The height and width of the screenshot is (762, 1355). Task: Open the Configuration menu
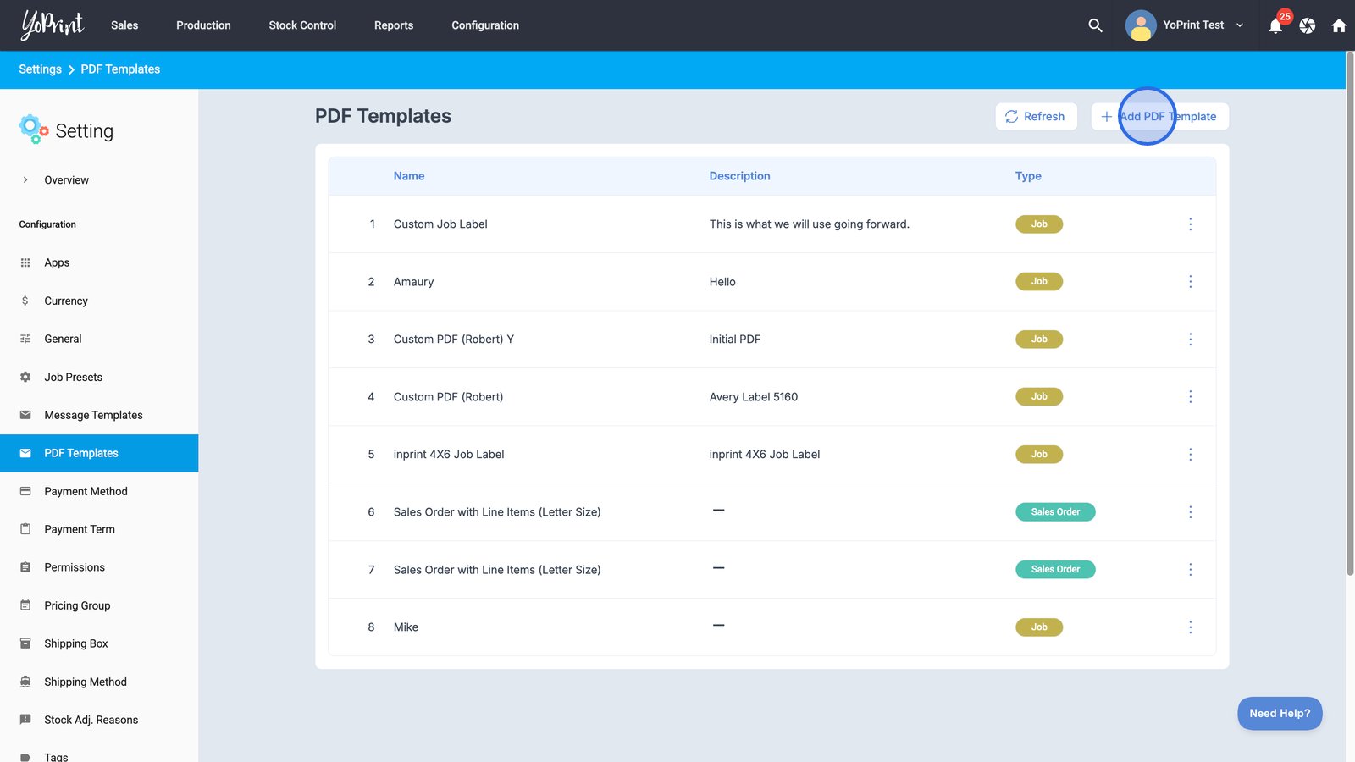point(485,25)
